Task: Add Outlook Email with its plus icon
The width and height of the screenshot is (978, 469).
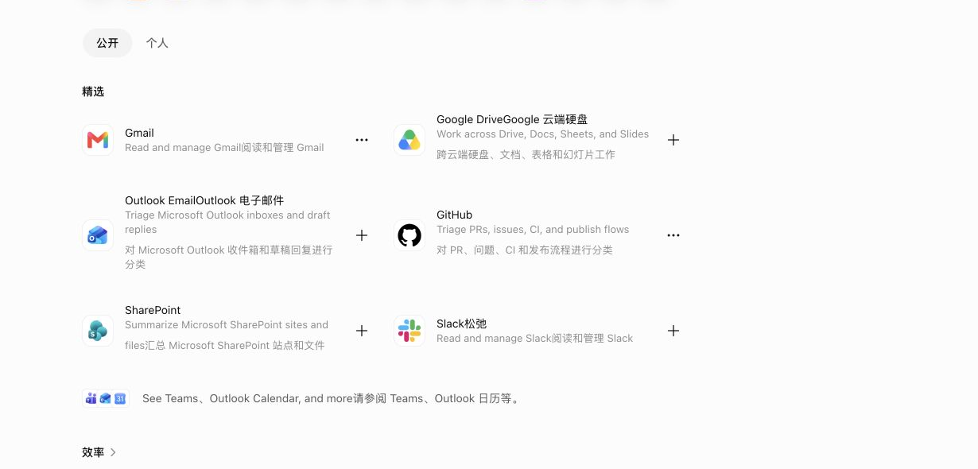Action: (x=362, y=235)
